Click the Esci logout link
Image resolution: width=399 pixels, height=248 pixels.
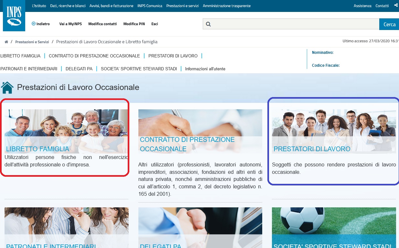[x=154, y=24]
